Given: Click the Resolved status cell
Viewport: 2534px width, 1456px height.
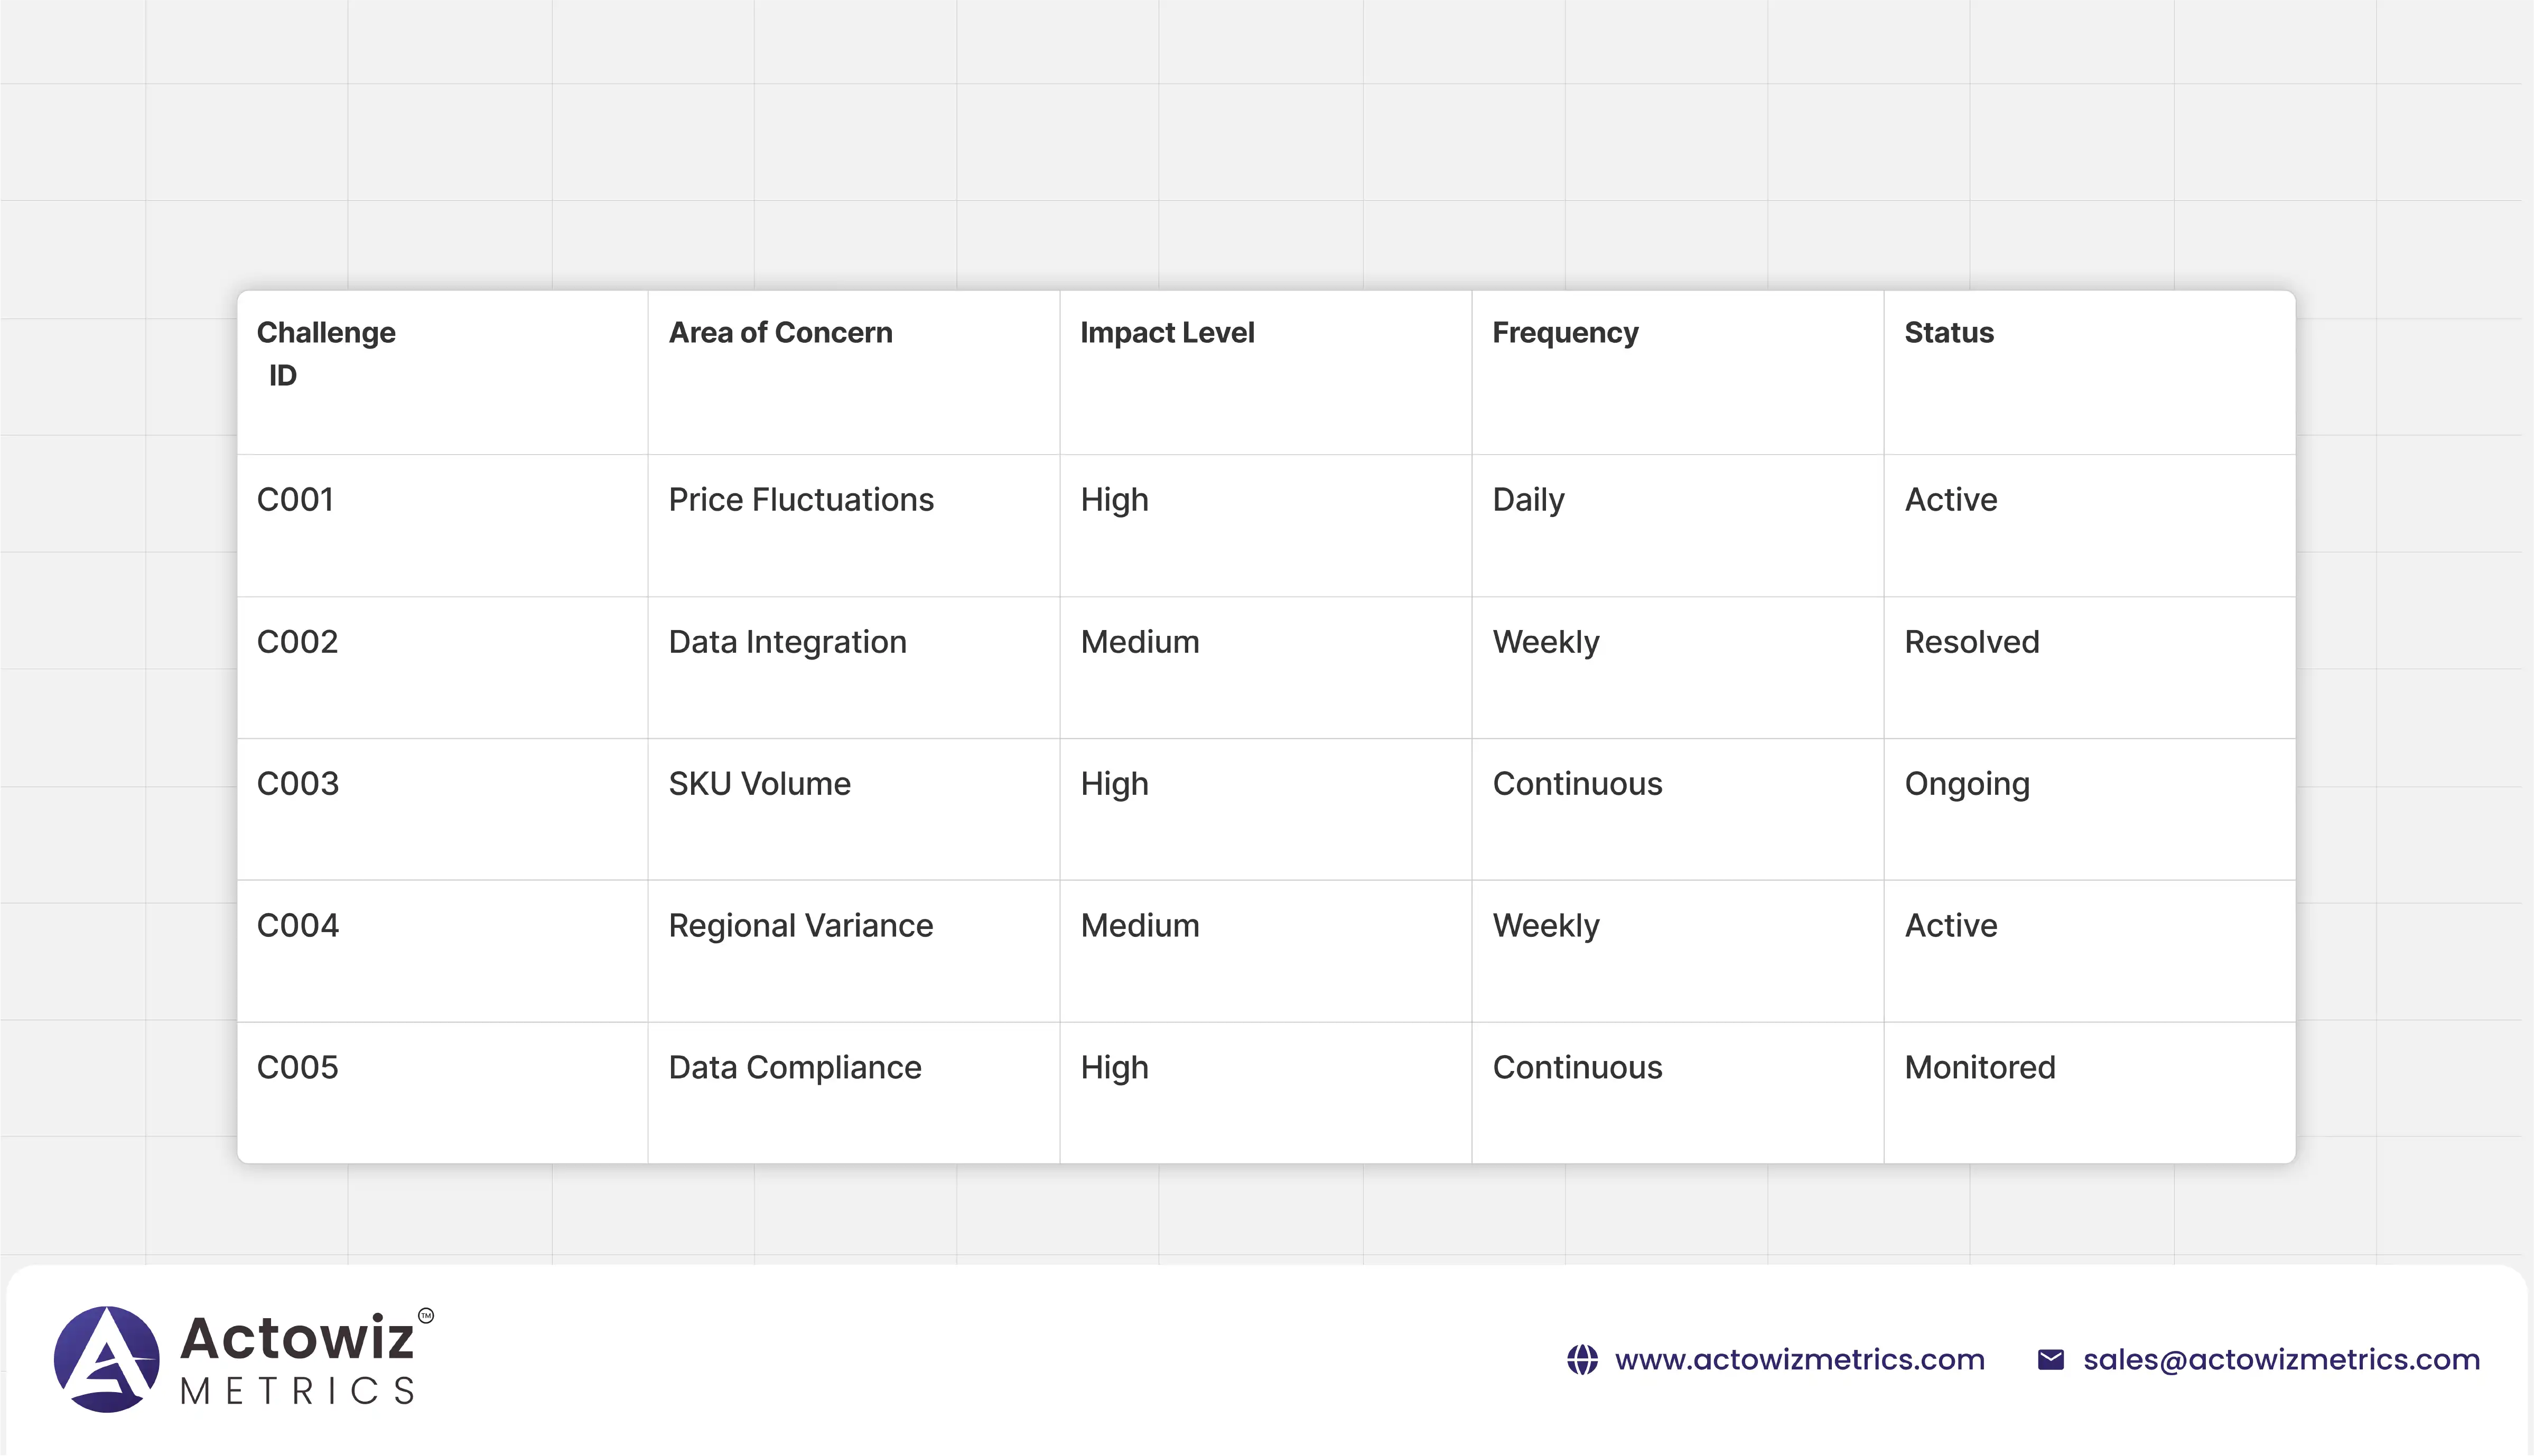Looking at the screenshot, I should click(x=1971, y=642).
